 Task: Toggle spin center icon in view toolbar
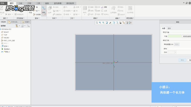(130, 23)
